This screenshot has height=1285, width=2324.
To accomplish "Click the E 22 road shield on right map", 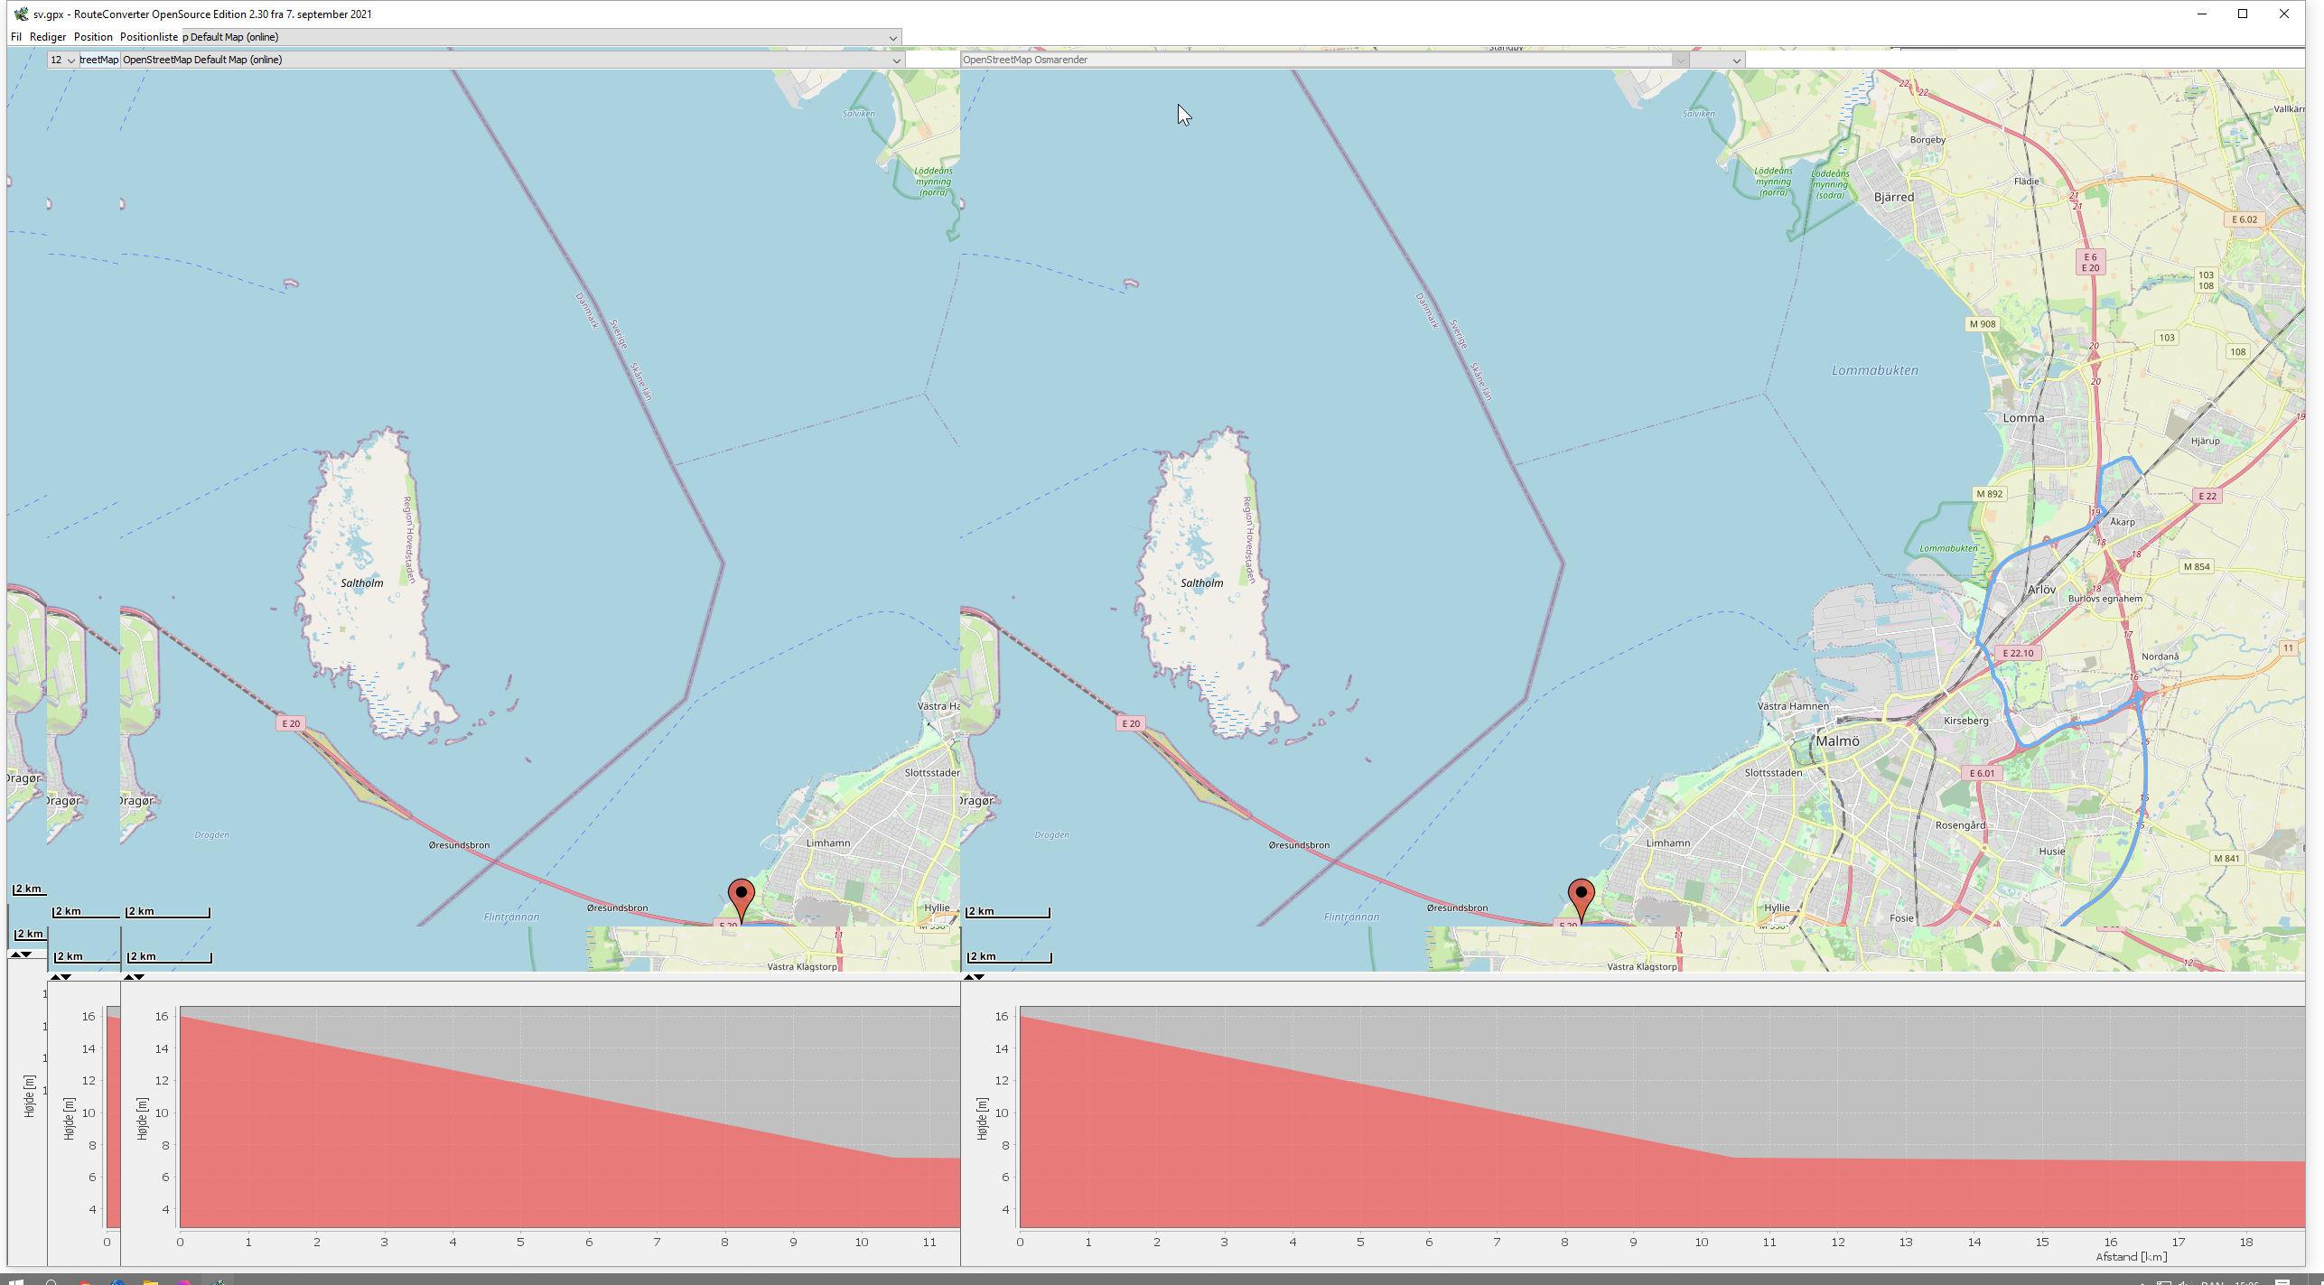I will coord(2207,496).
